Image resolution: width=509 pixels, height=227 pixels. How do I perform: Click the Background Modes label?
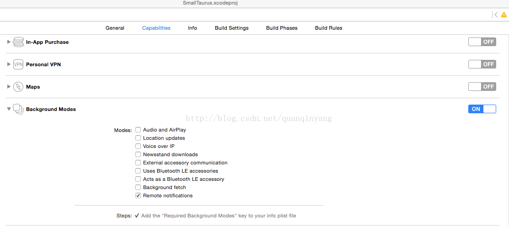point(51,109)
